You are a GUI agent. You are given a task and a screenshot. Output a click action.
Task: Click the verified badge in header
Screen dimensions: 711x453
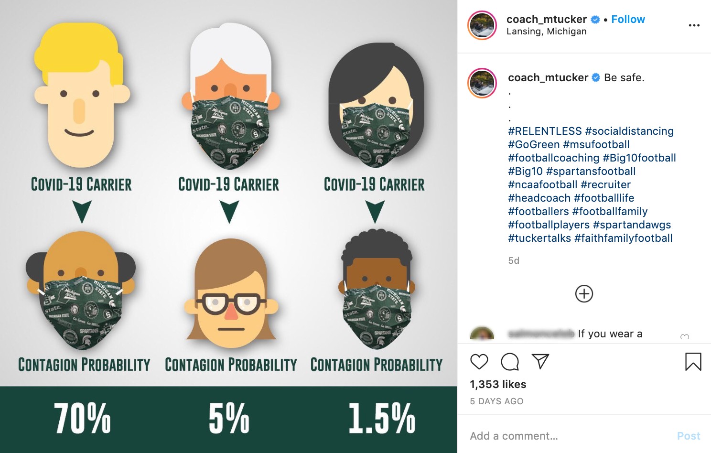(595, 20)
